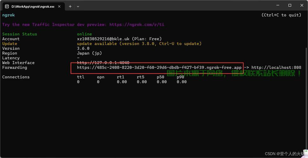Open the 127.0.0.1:4040 web interface URL
This screenshot has height=158, width=308.
103,63
